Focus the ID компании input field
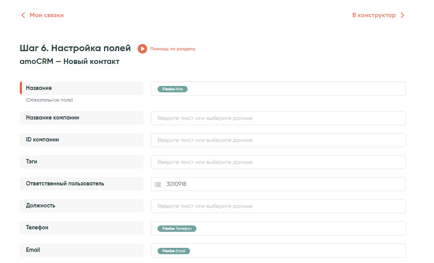The height and width of the screenshot is (263, 434). (278, 140)
